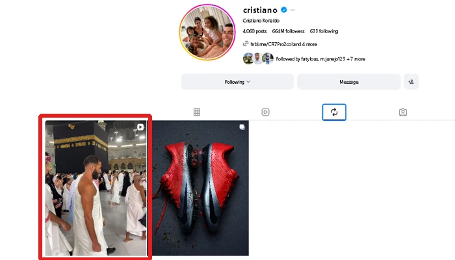The height and width of the screenshot is (260, 455).
Task: Click the reel video icon on Kaaba post
Action: [140, 127]
